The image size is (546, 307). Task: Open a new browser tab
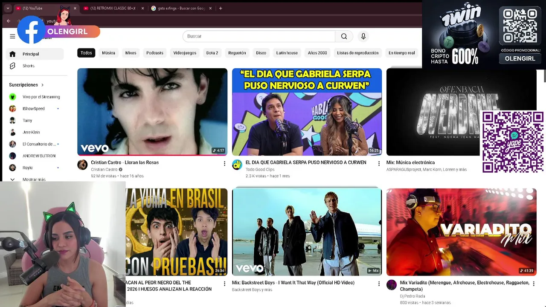(x=221, y=8)
